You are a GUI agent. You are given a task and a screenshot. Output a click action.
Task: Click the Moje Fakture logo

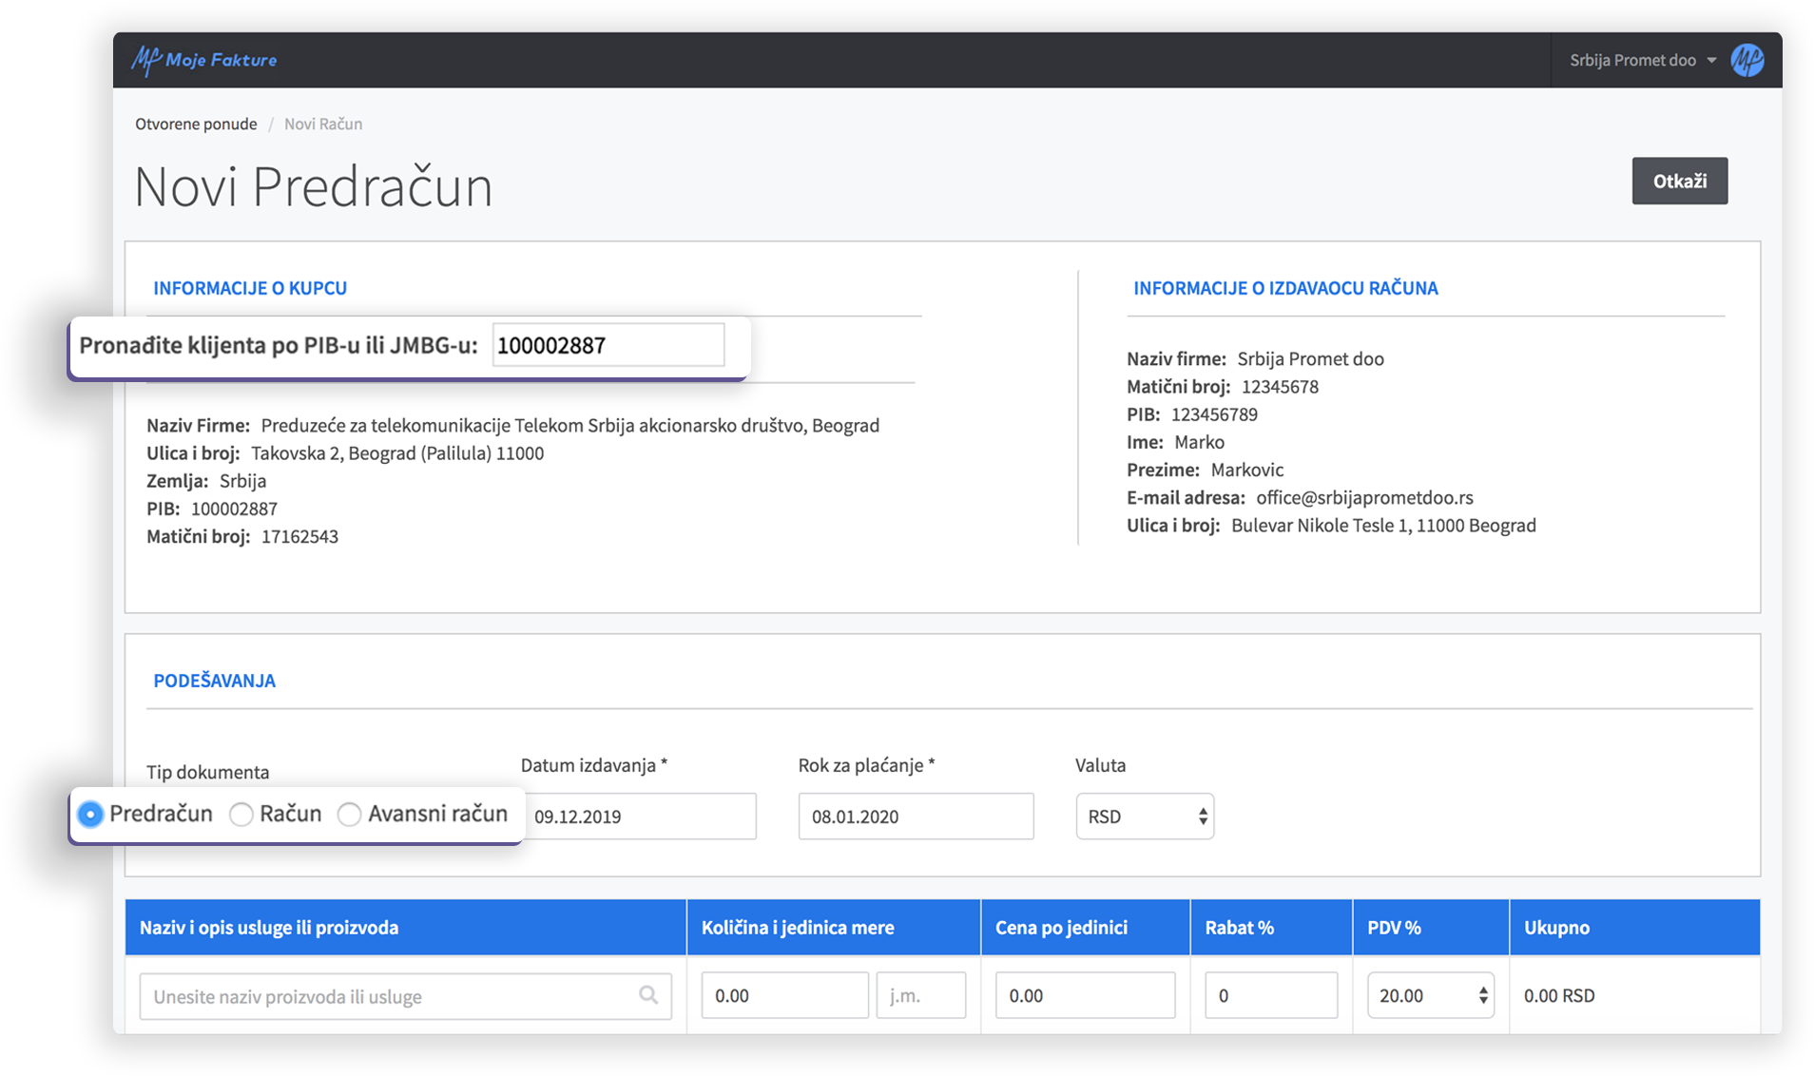[x=203, y=60]
